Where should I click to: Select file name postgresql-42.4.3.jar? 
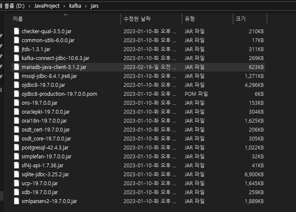[x=45, y=147]
